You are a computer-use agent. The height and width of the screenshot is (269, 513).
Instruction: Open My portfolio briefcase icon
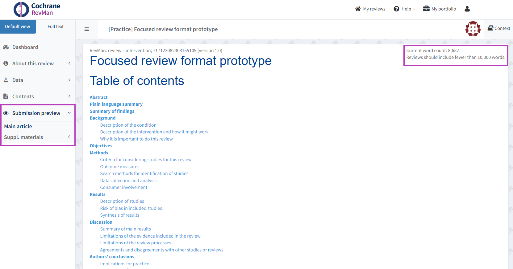426,9
